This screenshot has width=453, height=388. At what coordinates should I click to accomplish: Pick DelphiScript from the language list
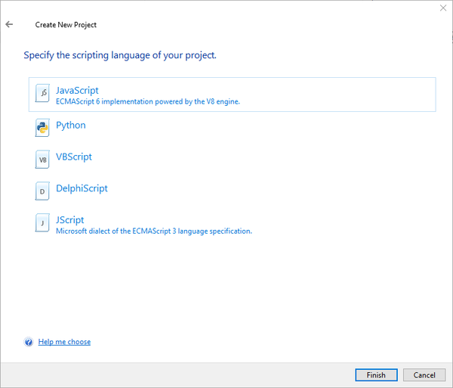pyautogui.click(x=82, y=188)
